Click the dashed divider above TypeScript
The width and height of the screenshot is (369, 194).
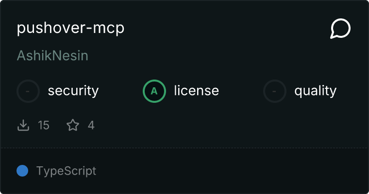click(x=184, y=148)
